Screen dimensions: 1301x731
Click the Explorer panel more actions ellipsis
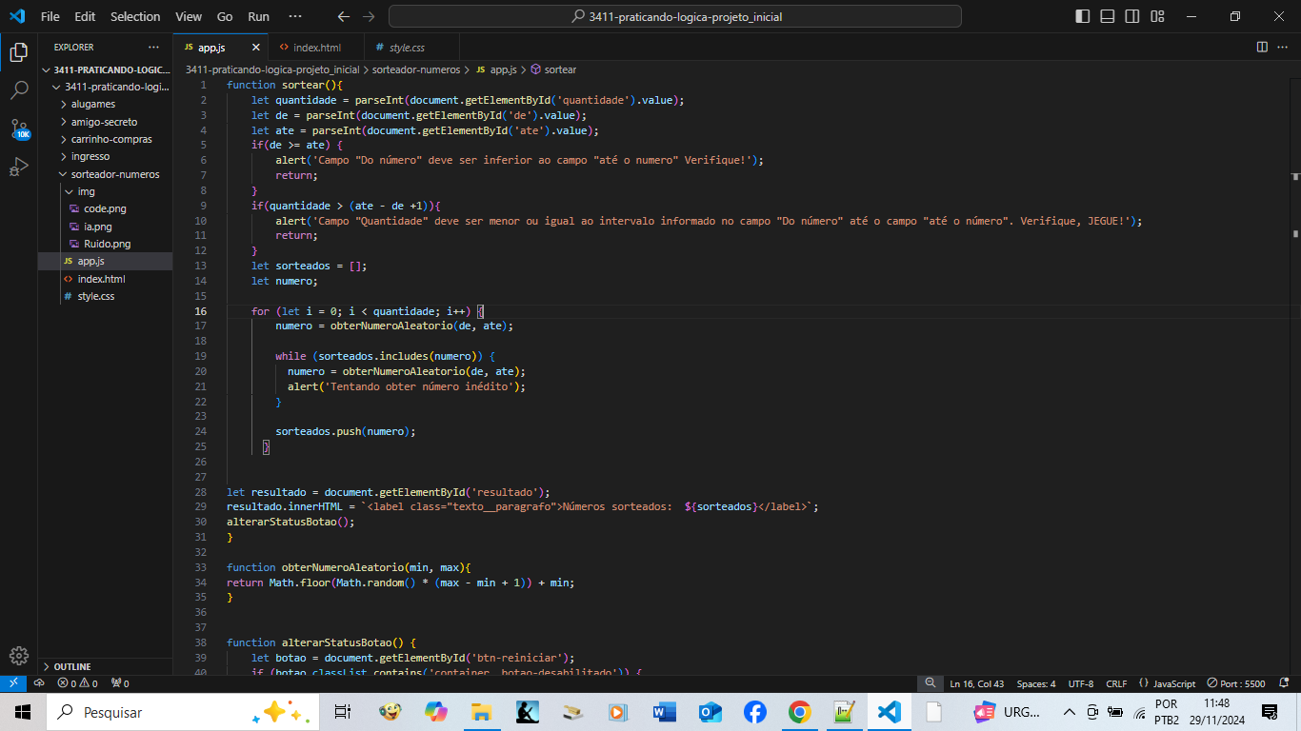pos(154,47)
